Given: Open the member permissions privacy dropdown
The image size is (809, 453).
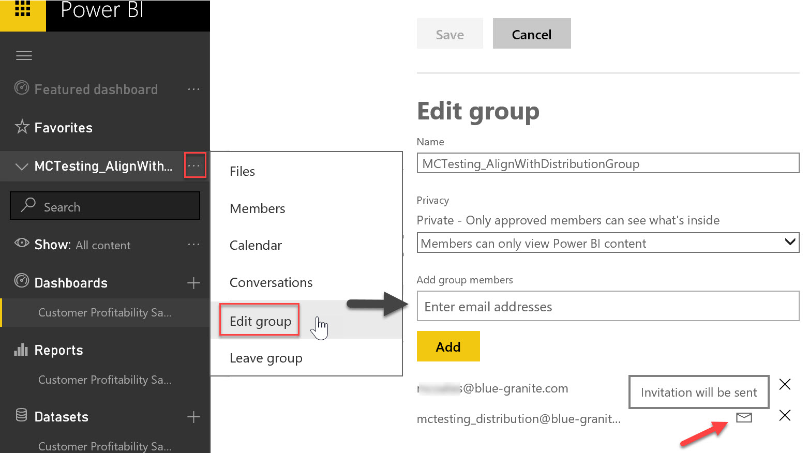Looking at the screenshot, I should [608, 243].
